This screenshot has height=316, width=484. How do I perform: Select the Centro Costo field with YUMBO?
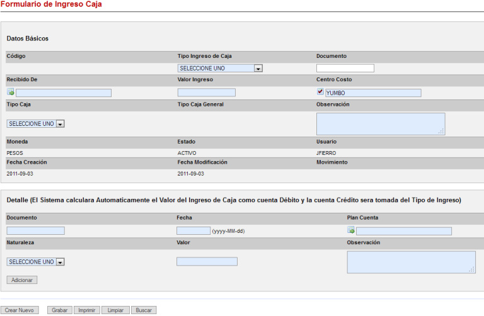pos(372,93)
